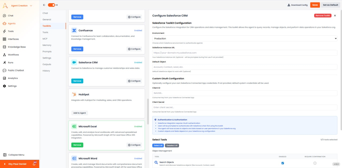This screenshot has width=342, height=168.
Task: Click the Microsoft Excel toolkit icon
Action: [74, 126]
